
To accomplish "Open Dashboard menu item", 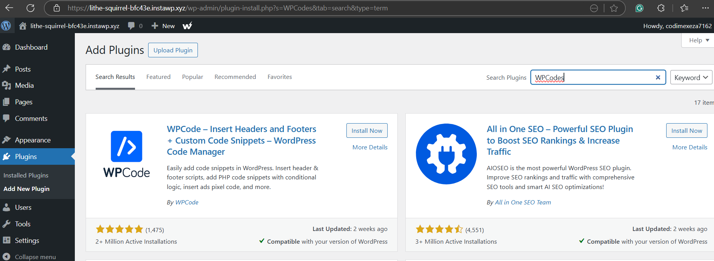I will point(31,47).
